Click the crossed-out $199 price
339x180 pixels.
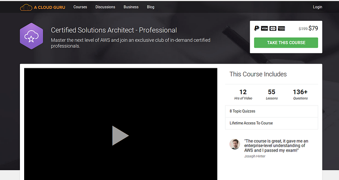click(x=303, y=29)
